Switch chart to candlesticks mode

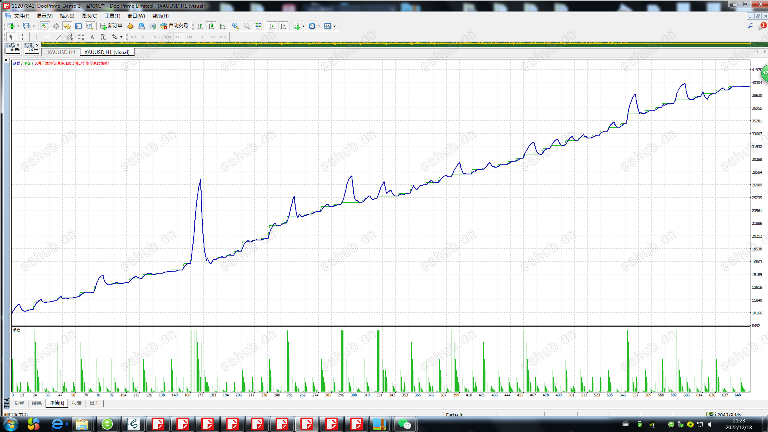click(x=211, y=26)
